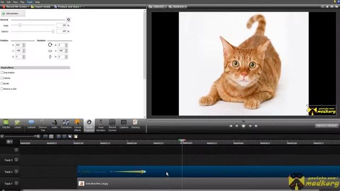Viewport: 340px width, 191px height.
Task: Open the Help menu
Action: pos(37,2)
